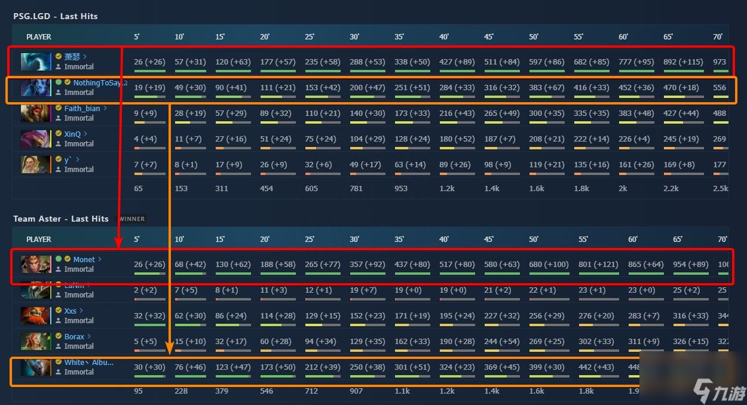Click the cell 180 (+52) in XinQ's row
This screenshot has width=747, height=405.
click(457, 139)
